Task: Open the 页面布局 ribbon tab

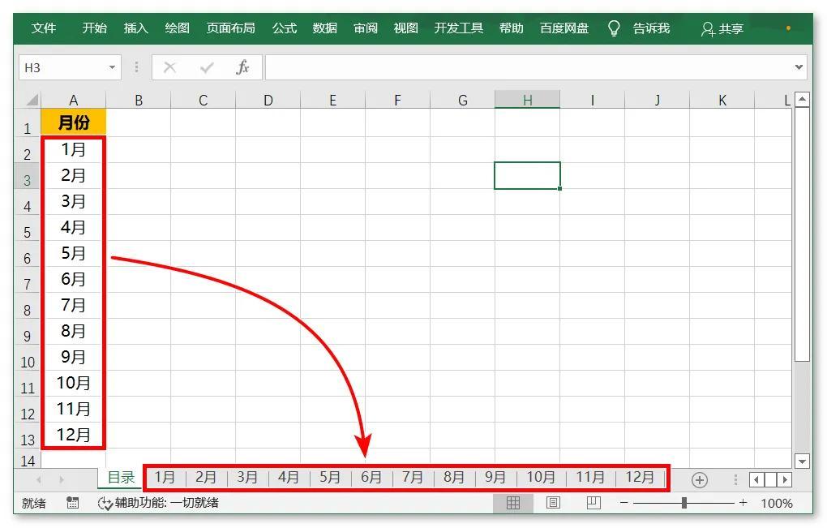Action: 230,28
